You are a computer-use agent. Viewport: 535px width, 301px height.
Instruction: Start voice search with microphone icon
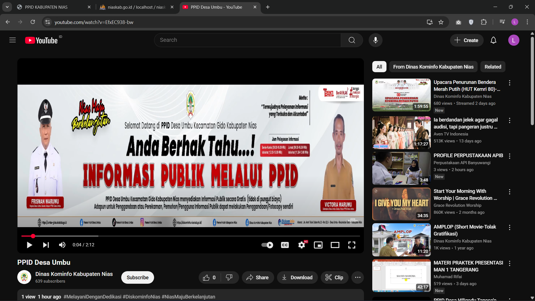pos(375,40)
